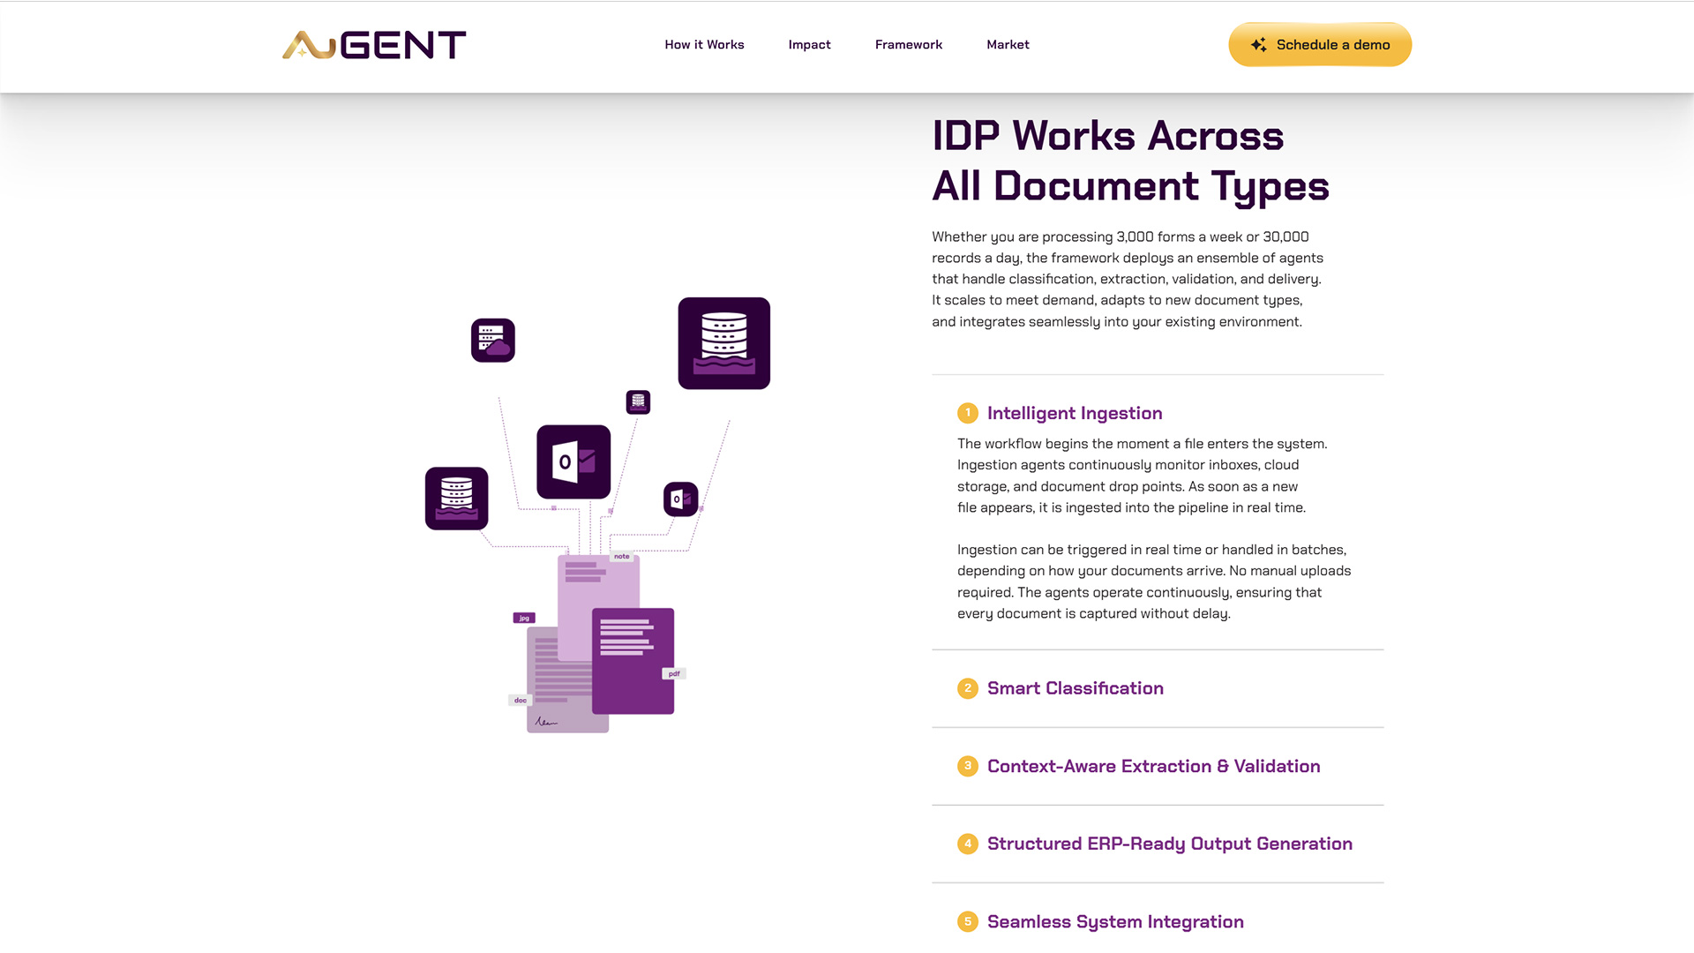Expand the Smart Classification section

pyautogui.click(x=1075, y=688)
